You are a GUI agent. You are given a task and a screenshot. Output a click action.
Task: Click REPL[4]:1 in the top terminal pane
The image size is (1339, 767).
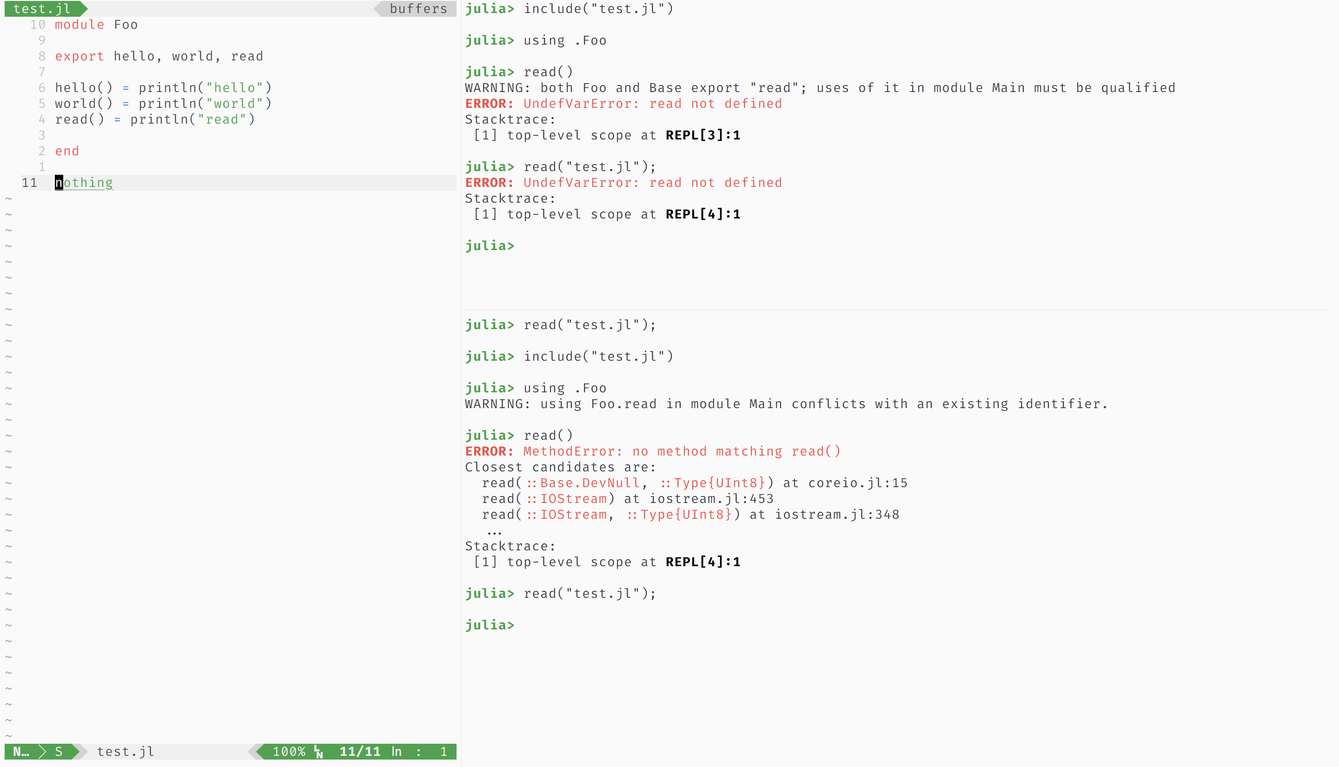pos(703,214)
